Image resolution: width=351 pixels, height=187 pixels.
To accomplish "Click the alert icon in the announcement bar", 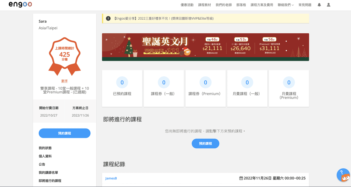I will point(108,18).
